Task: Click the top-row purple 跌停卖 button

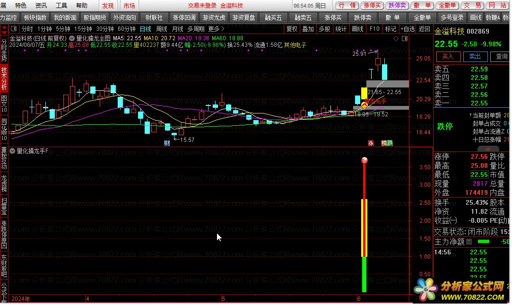Action: coord(397,6)
